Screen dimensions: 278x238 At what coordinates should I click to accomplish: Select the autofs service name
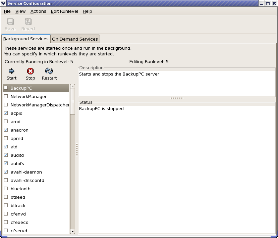[x=17, y=163]
